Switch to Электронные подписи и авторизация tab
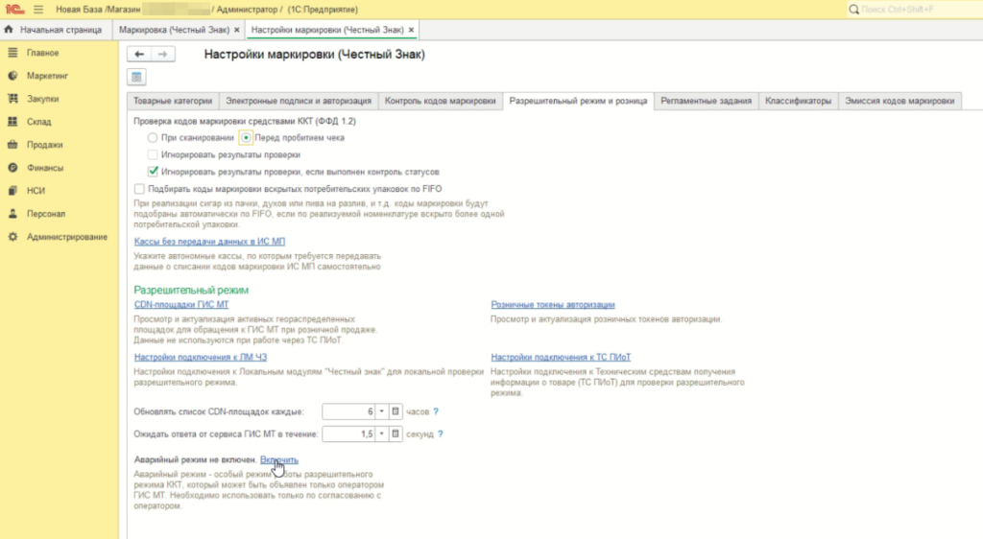The height and width of the screenshot is (539, 983). tap(299, 101)
